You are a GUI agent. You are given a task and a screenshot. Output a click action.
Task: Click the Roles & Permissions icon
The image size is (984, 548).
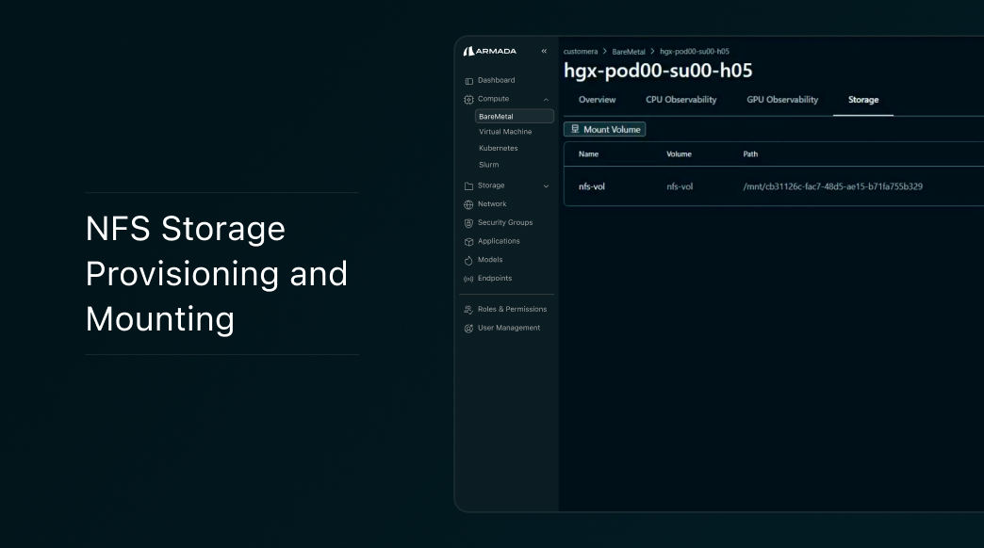click(x=468, y=310)
